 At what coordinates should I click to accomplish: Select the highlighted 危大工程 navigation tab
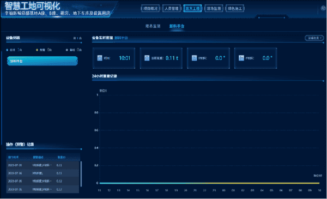pyautogui.click(x=192, y=9)
